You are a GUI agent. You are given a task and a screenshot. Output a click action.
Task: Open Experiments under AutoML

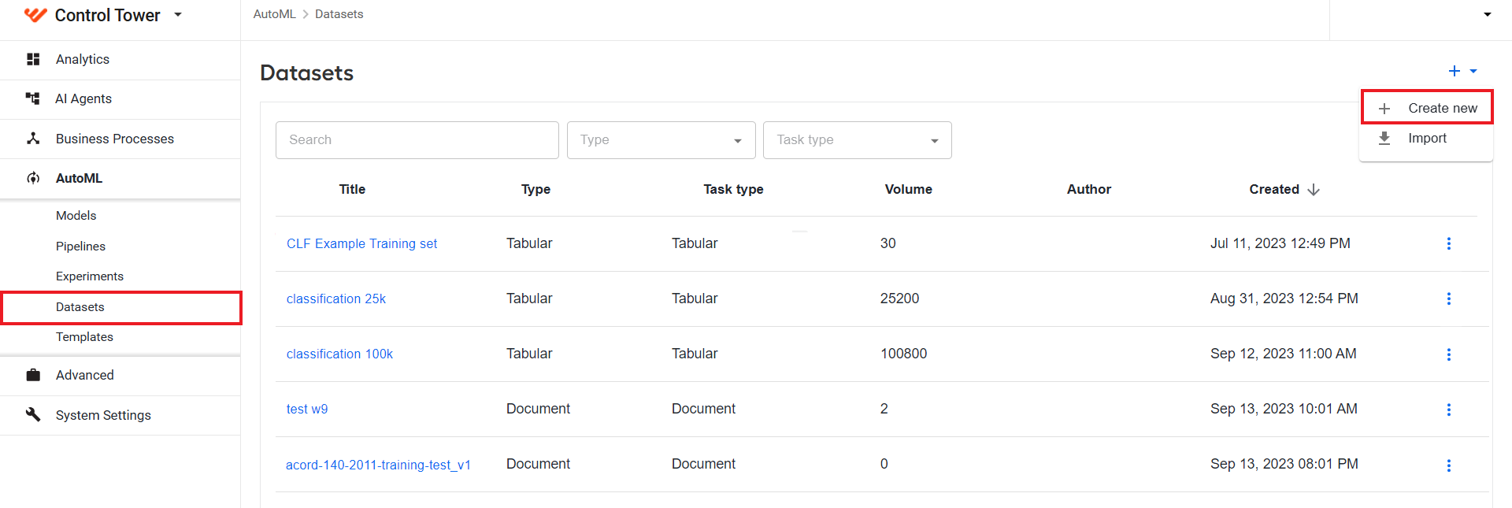point(90,276)
